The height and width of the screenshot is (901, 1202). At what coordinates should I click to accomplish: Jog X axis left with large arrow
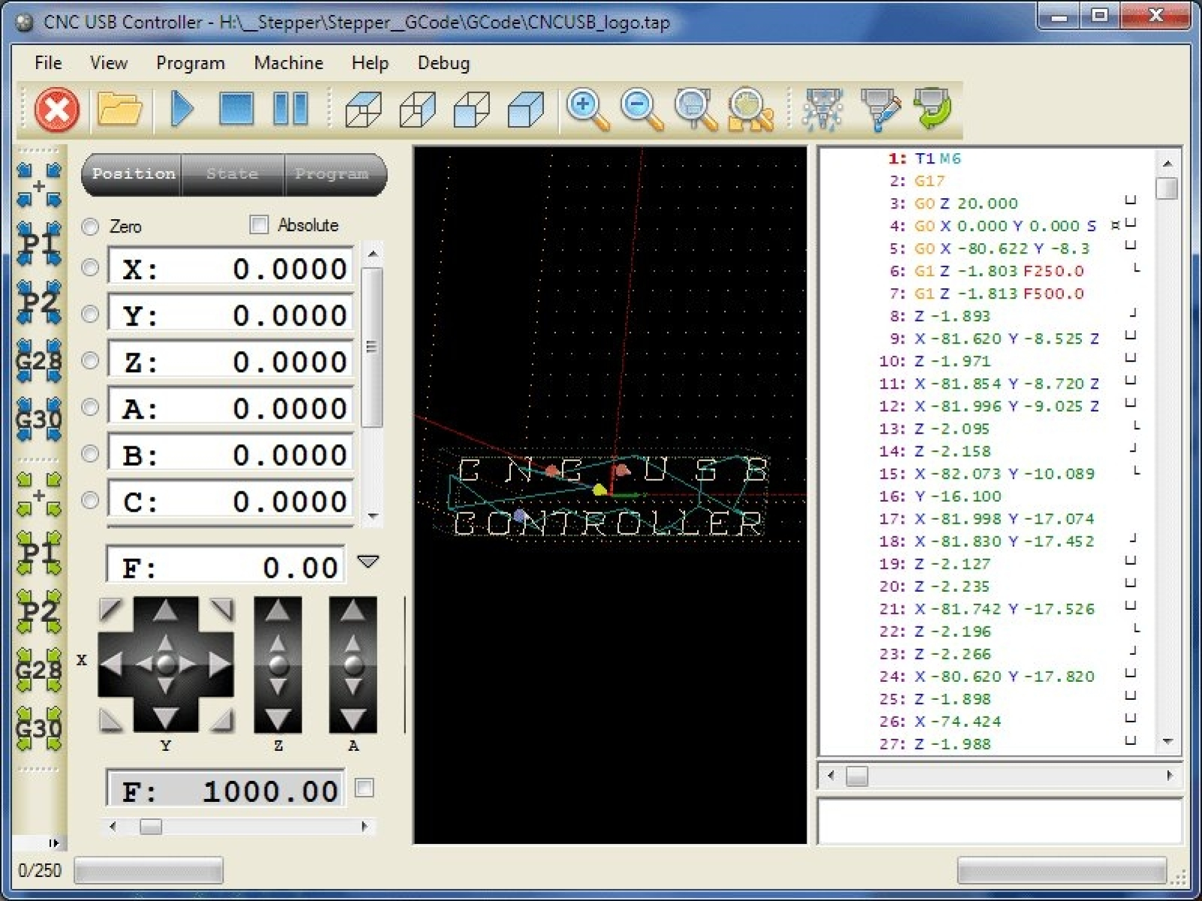tap(112, 664)
